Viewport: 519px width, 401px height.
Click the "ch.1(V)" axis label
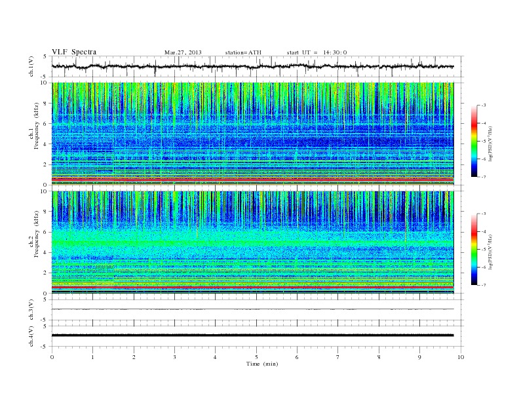pyautogui.click(x=31, y=67)
